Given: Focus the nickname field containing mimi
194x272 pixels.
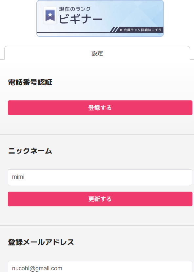Looking at the screenshot, I should pos(100,177).
